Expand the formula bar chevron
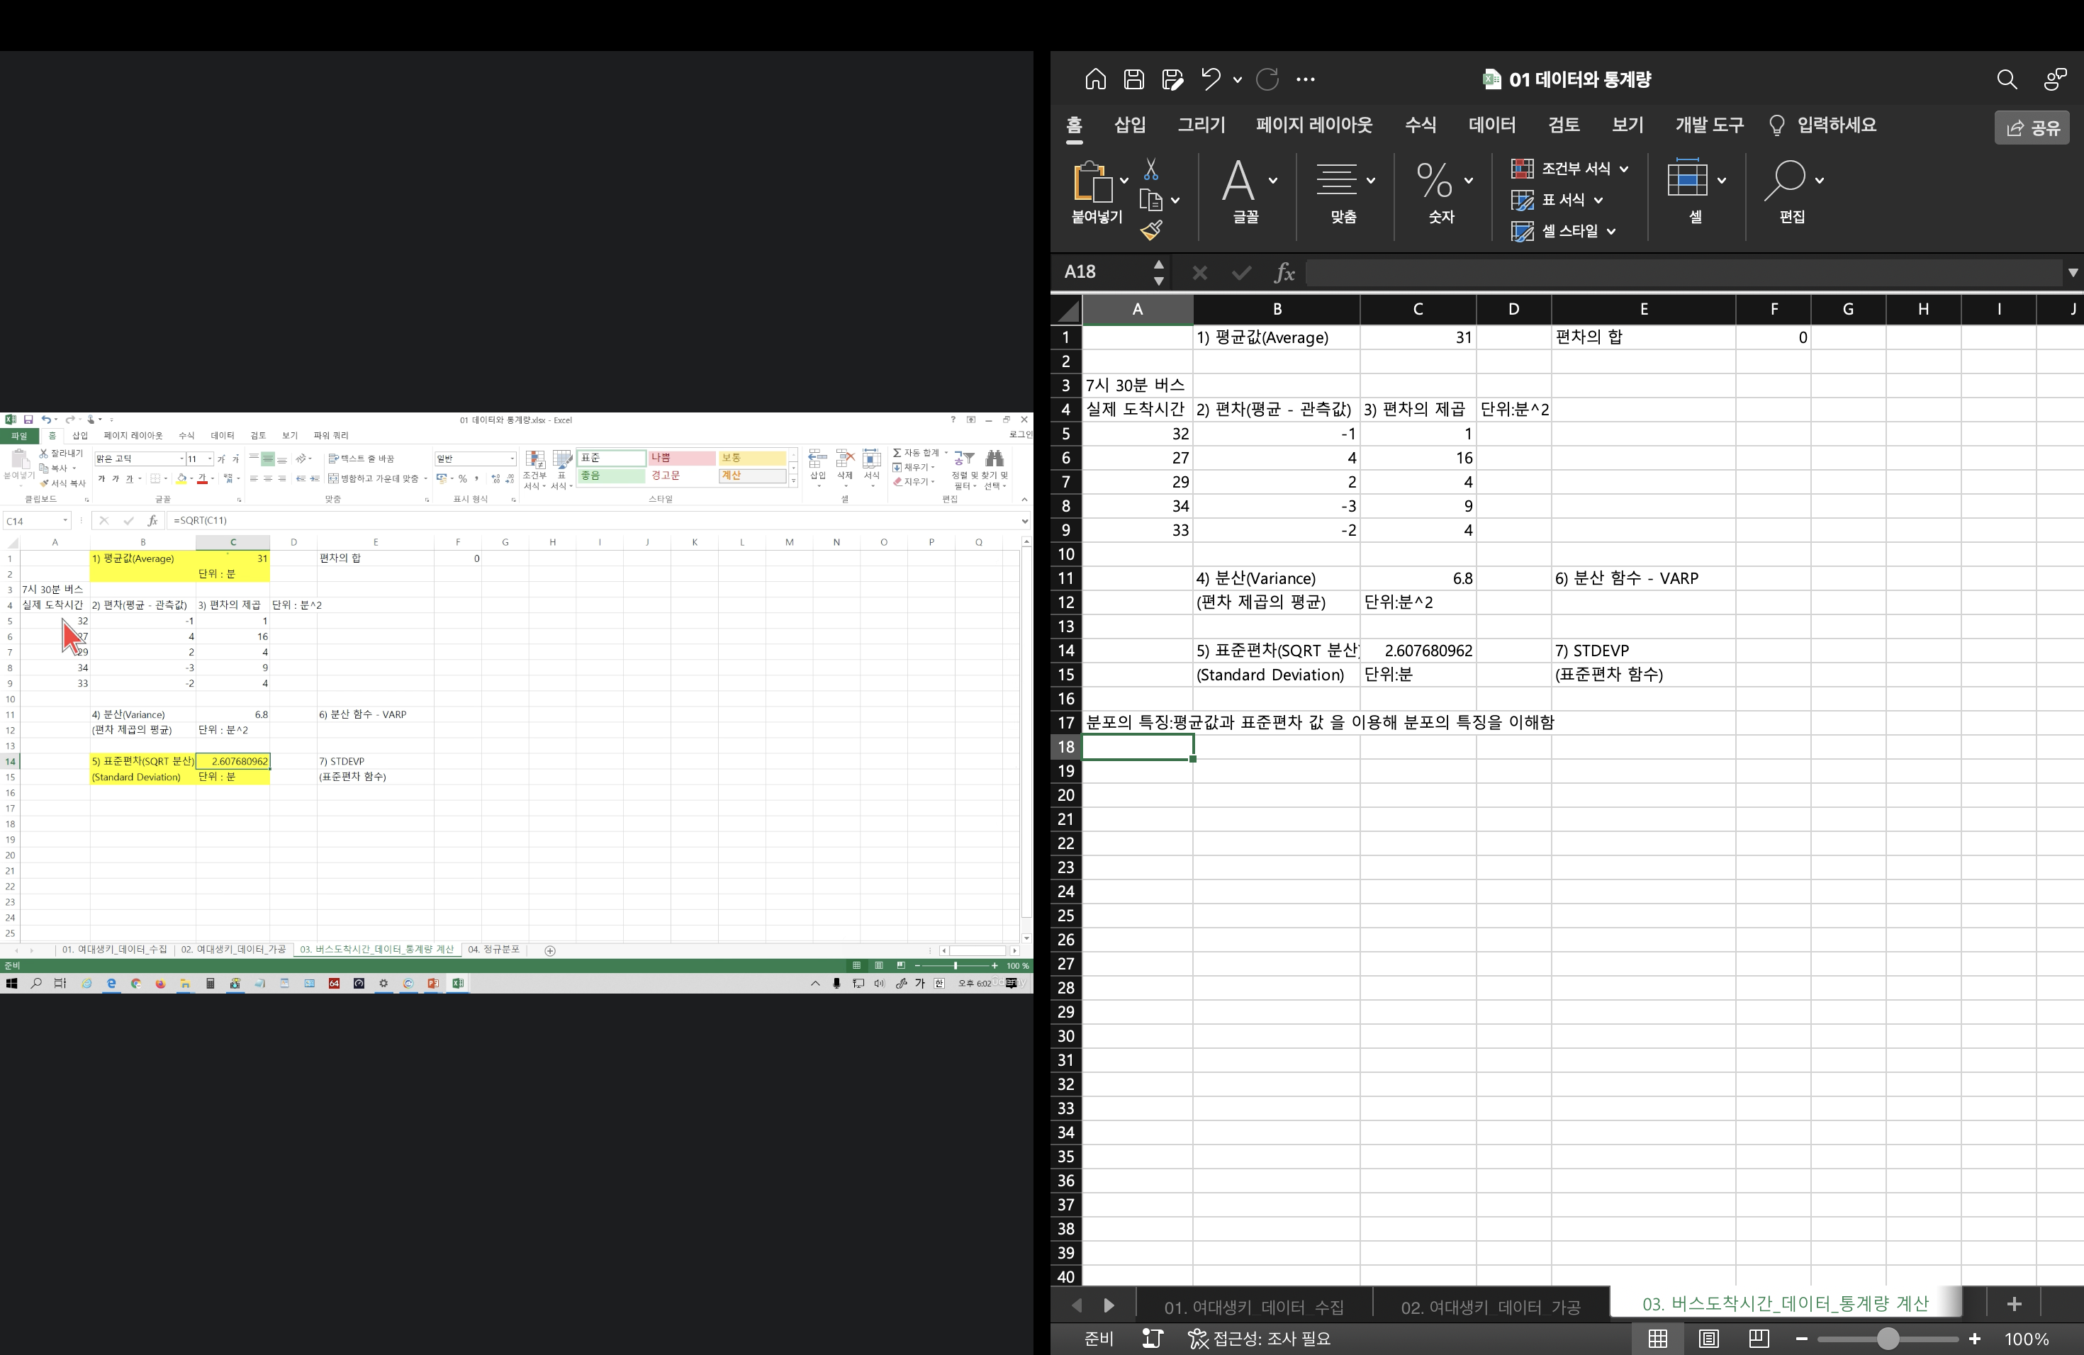 pos(2073,272)
